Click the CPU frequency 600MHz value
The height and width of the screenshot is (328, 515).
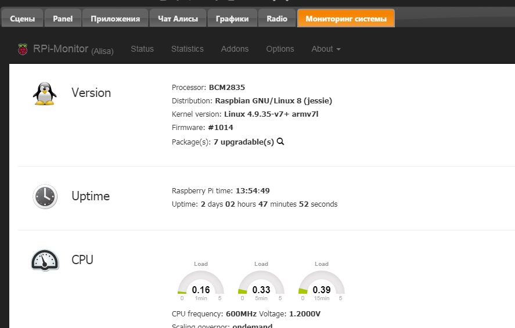241,314
